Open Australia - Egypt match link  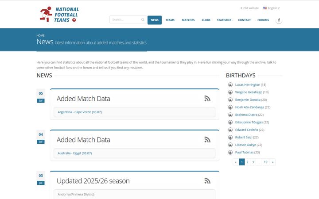click(75, 153)
